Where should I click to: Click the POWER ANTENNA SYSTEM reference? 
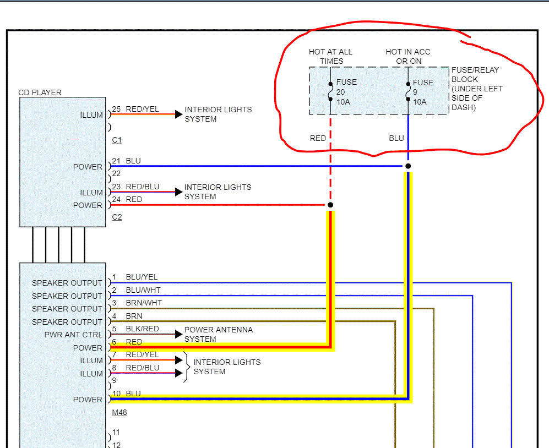tap(219, 335)
